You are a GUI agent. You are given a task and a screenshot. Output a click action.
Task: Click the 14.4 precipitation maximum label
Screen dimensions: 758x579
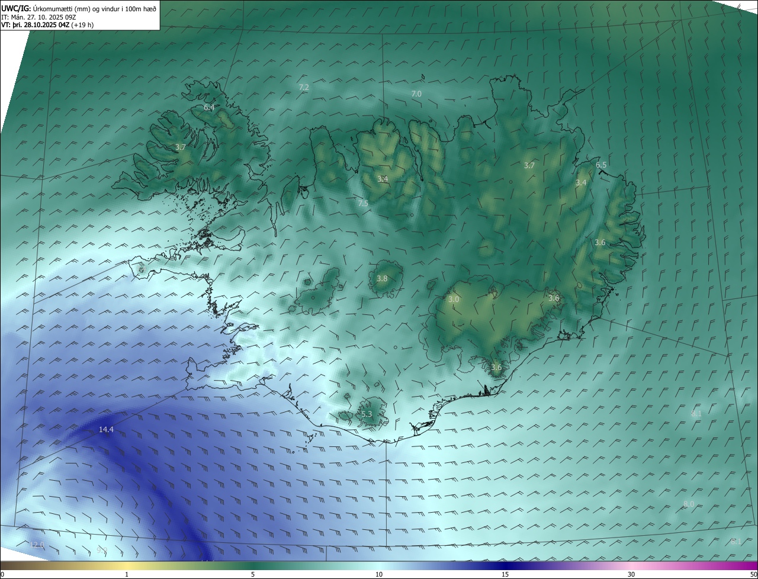(x=106, y=430)
